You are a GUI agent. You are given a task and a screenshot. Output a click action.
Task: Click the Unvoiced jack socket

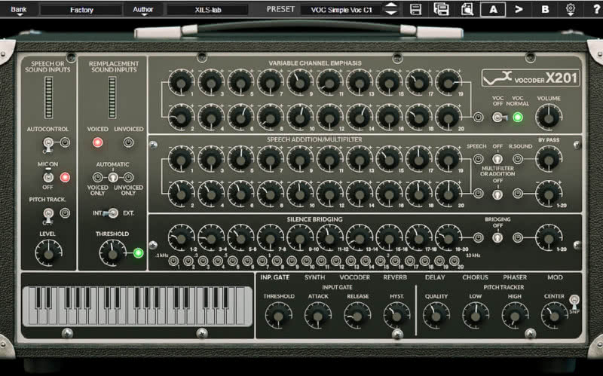point(128,142)
